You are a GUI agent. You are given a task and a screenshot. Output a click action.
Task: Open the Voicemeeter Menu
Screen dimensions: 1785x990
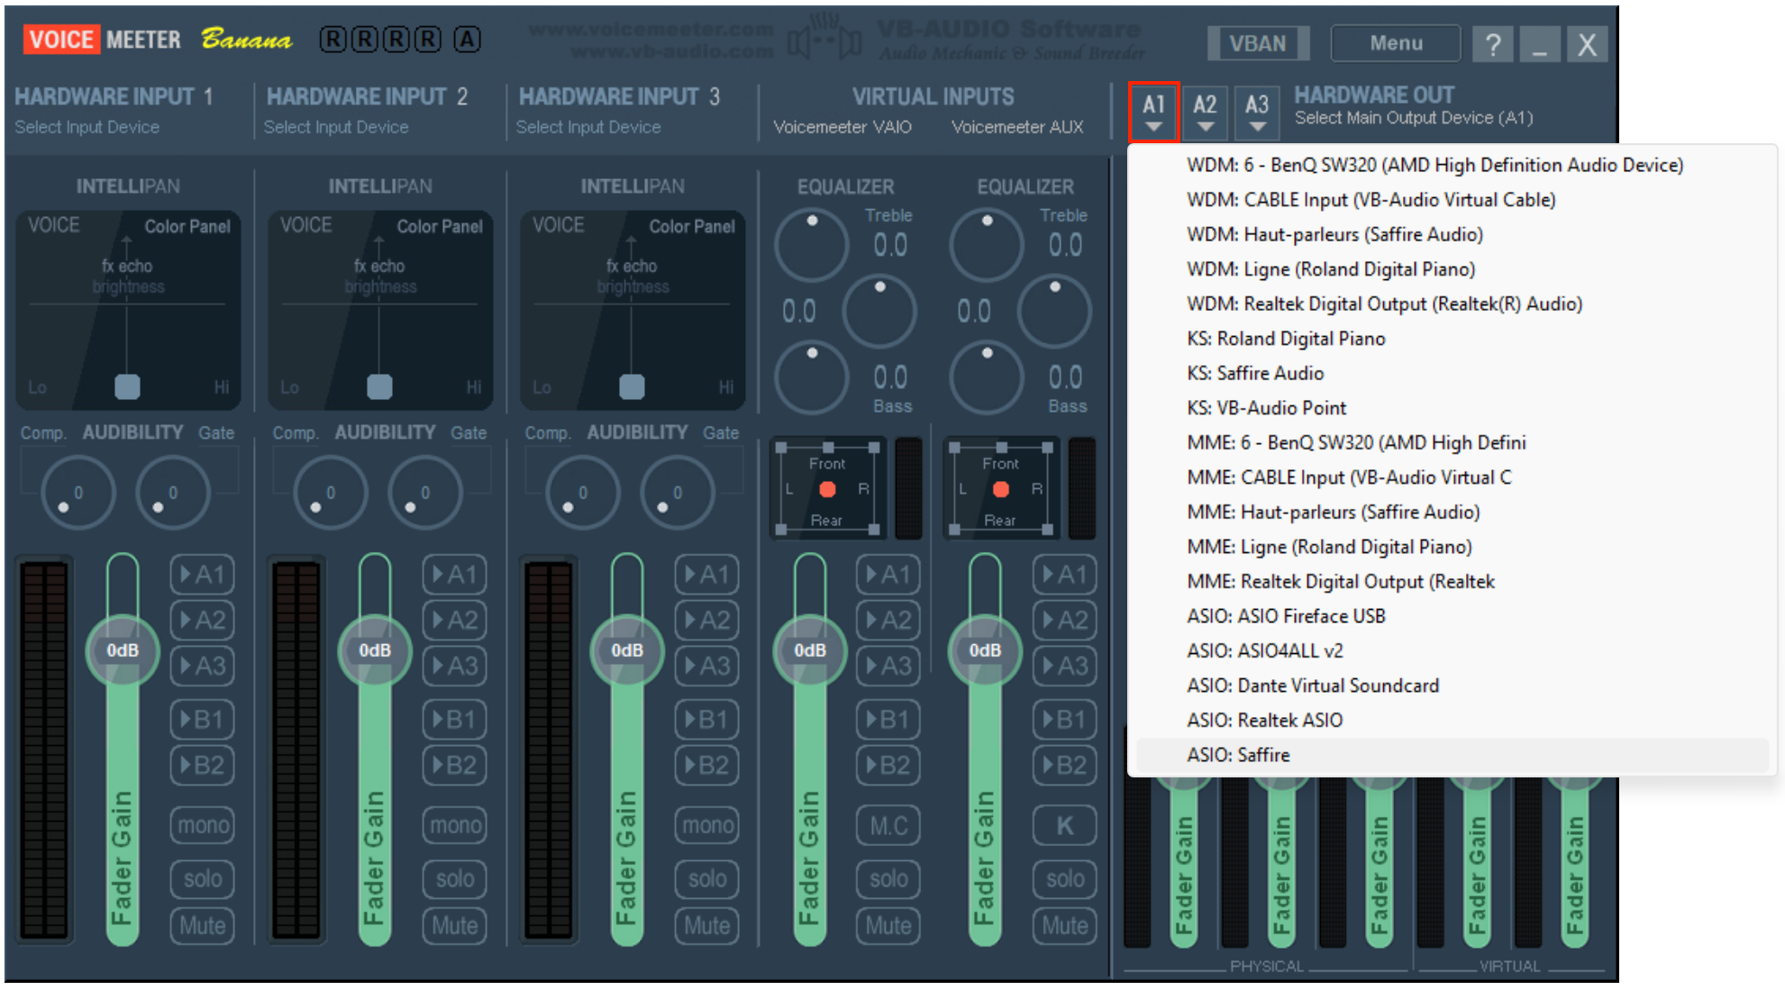point(1396,43)
